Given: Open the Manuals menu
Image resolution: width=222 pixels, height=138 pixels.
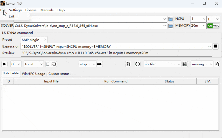Looking at the screenshot, I should pyautogui.click(x=47, y=10).
